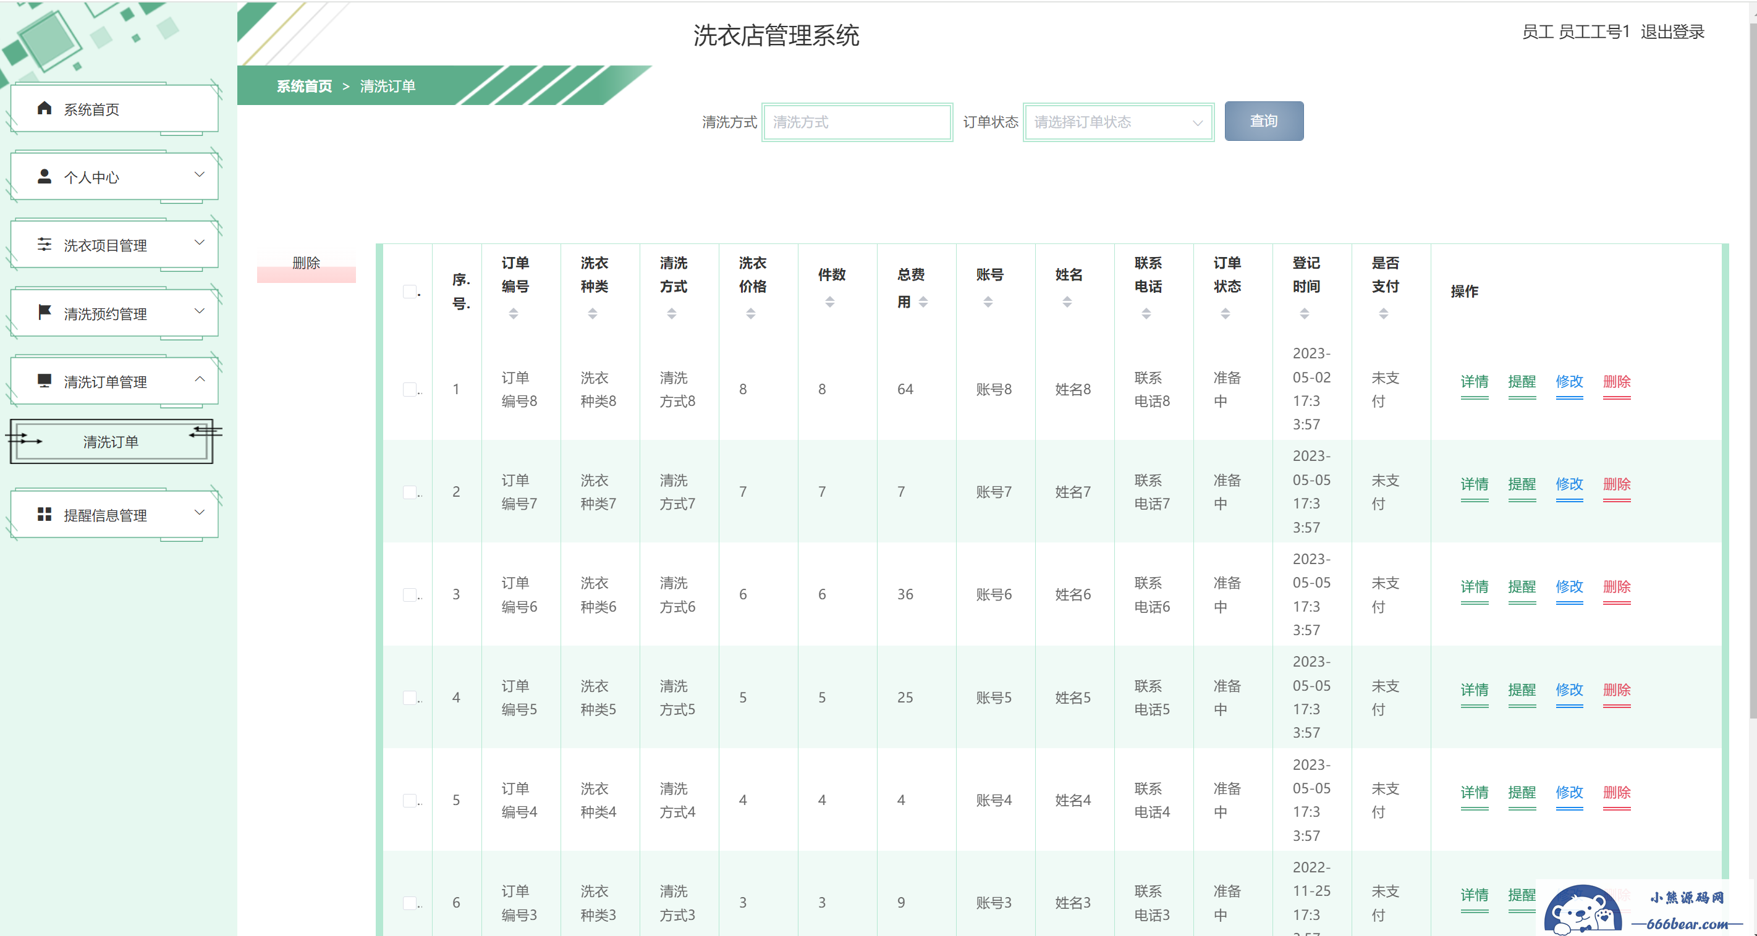Go to 系统首页 in breadcrumb
The image size is (1757, 936).
[x=304, y=86]
